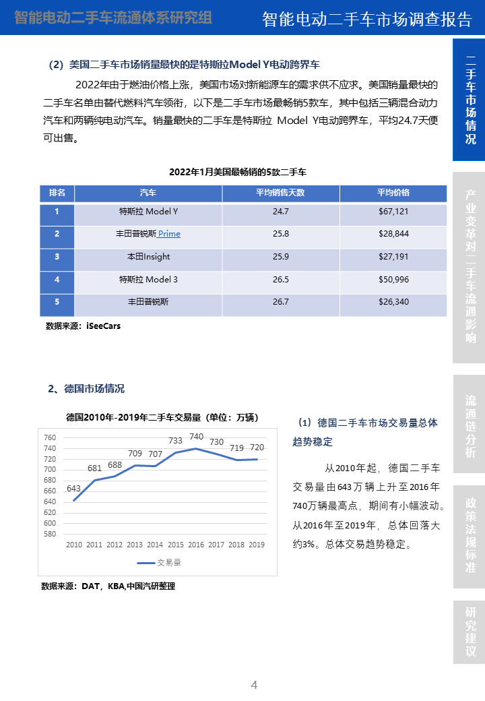Image resolution: width=485 pixels, height=701 pixels.
Task: Click the 数据来源：DAT，KBA,中国汽研整理 caption
Action: [x=108, y=586]
